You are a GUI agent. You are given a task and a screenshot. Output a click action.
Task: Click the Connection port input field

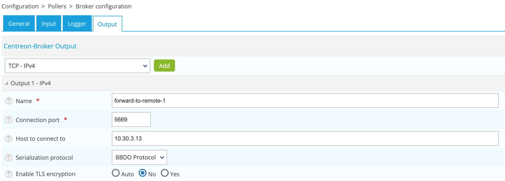click(x=131, y=119)
